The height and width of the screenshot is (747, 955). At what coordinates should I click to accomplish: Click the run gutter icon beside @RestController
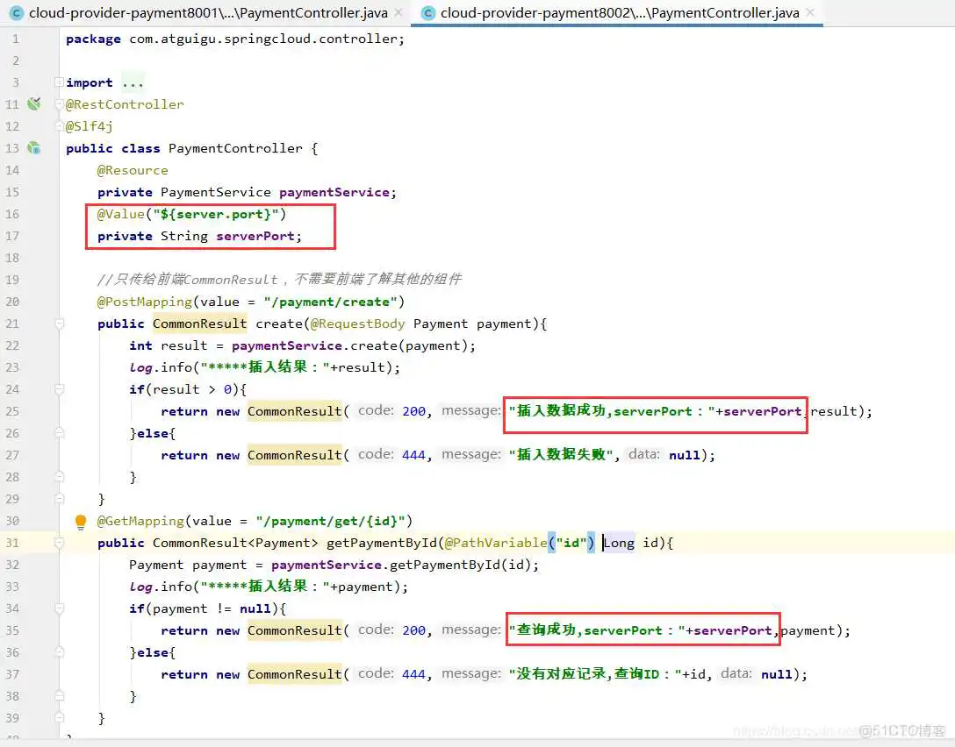pyautogui.click(x=33, y=103)
